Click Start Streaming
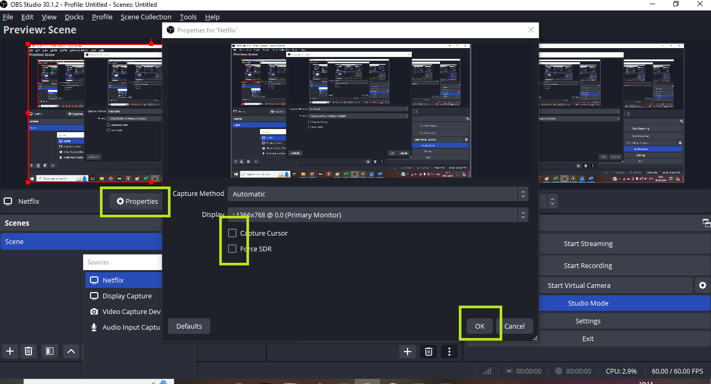 pyautogui.click(x=588, y=243)
